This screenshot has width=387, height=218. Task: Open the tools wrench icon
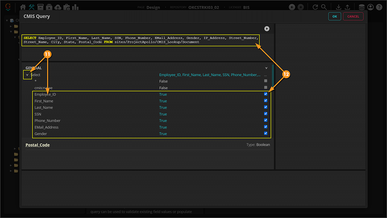[32, 7]
